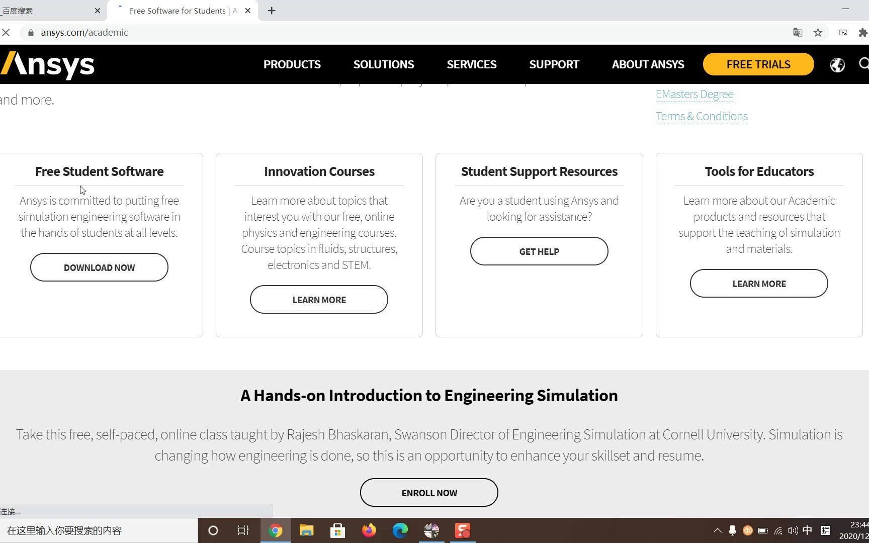Viewport: 869px width, 543px height.
Task: Click the media control icon in Chrome toolbar
Action: (x=843, y=33)
